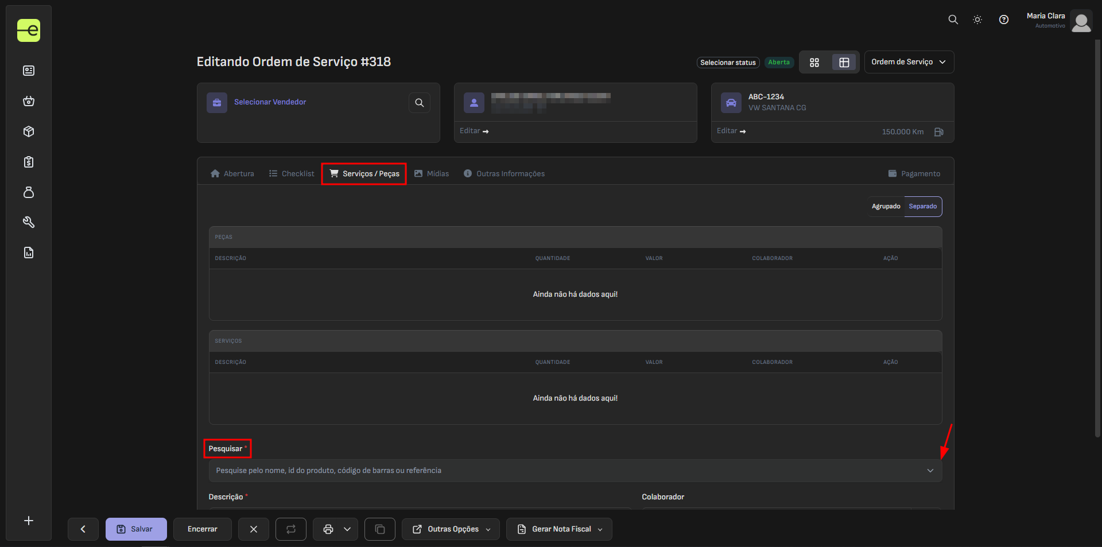Open the search icon in top bar
1102x547 pixels.
point(953,20)
